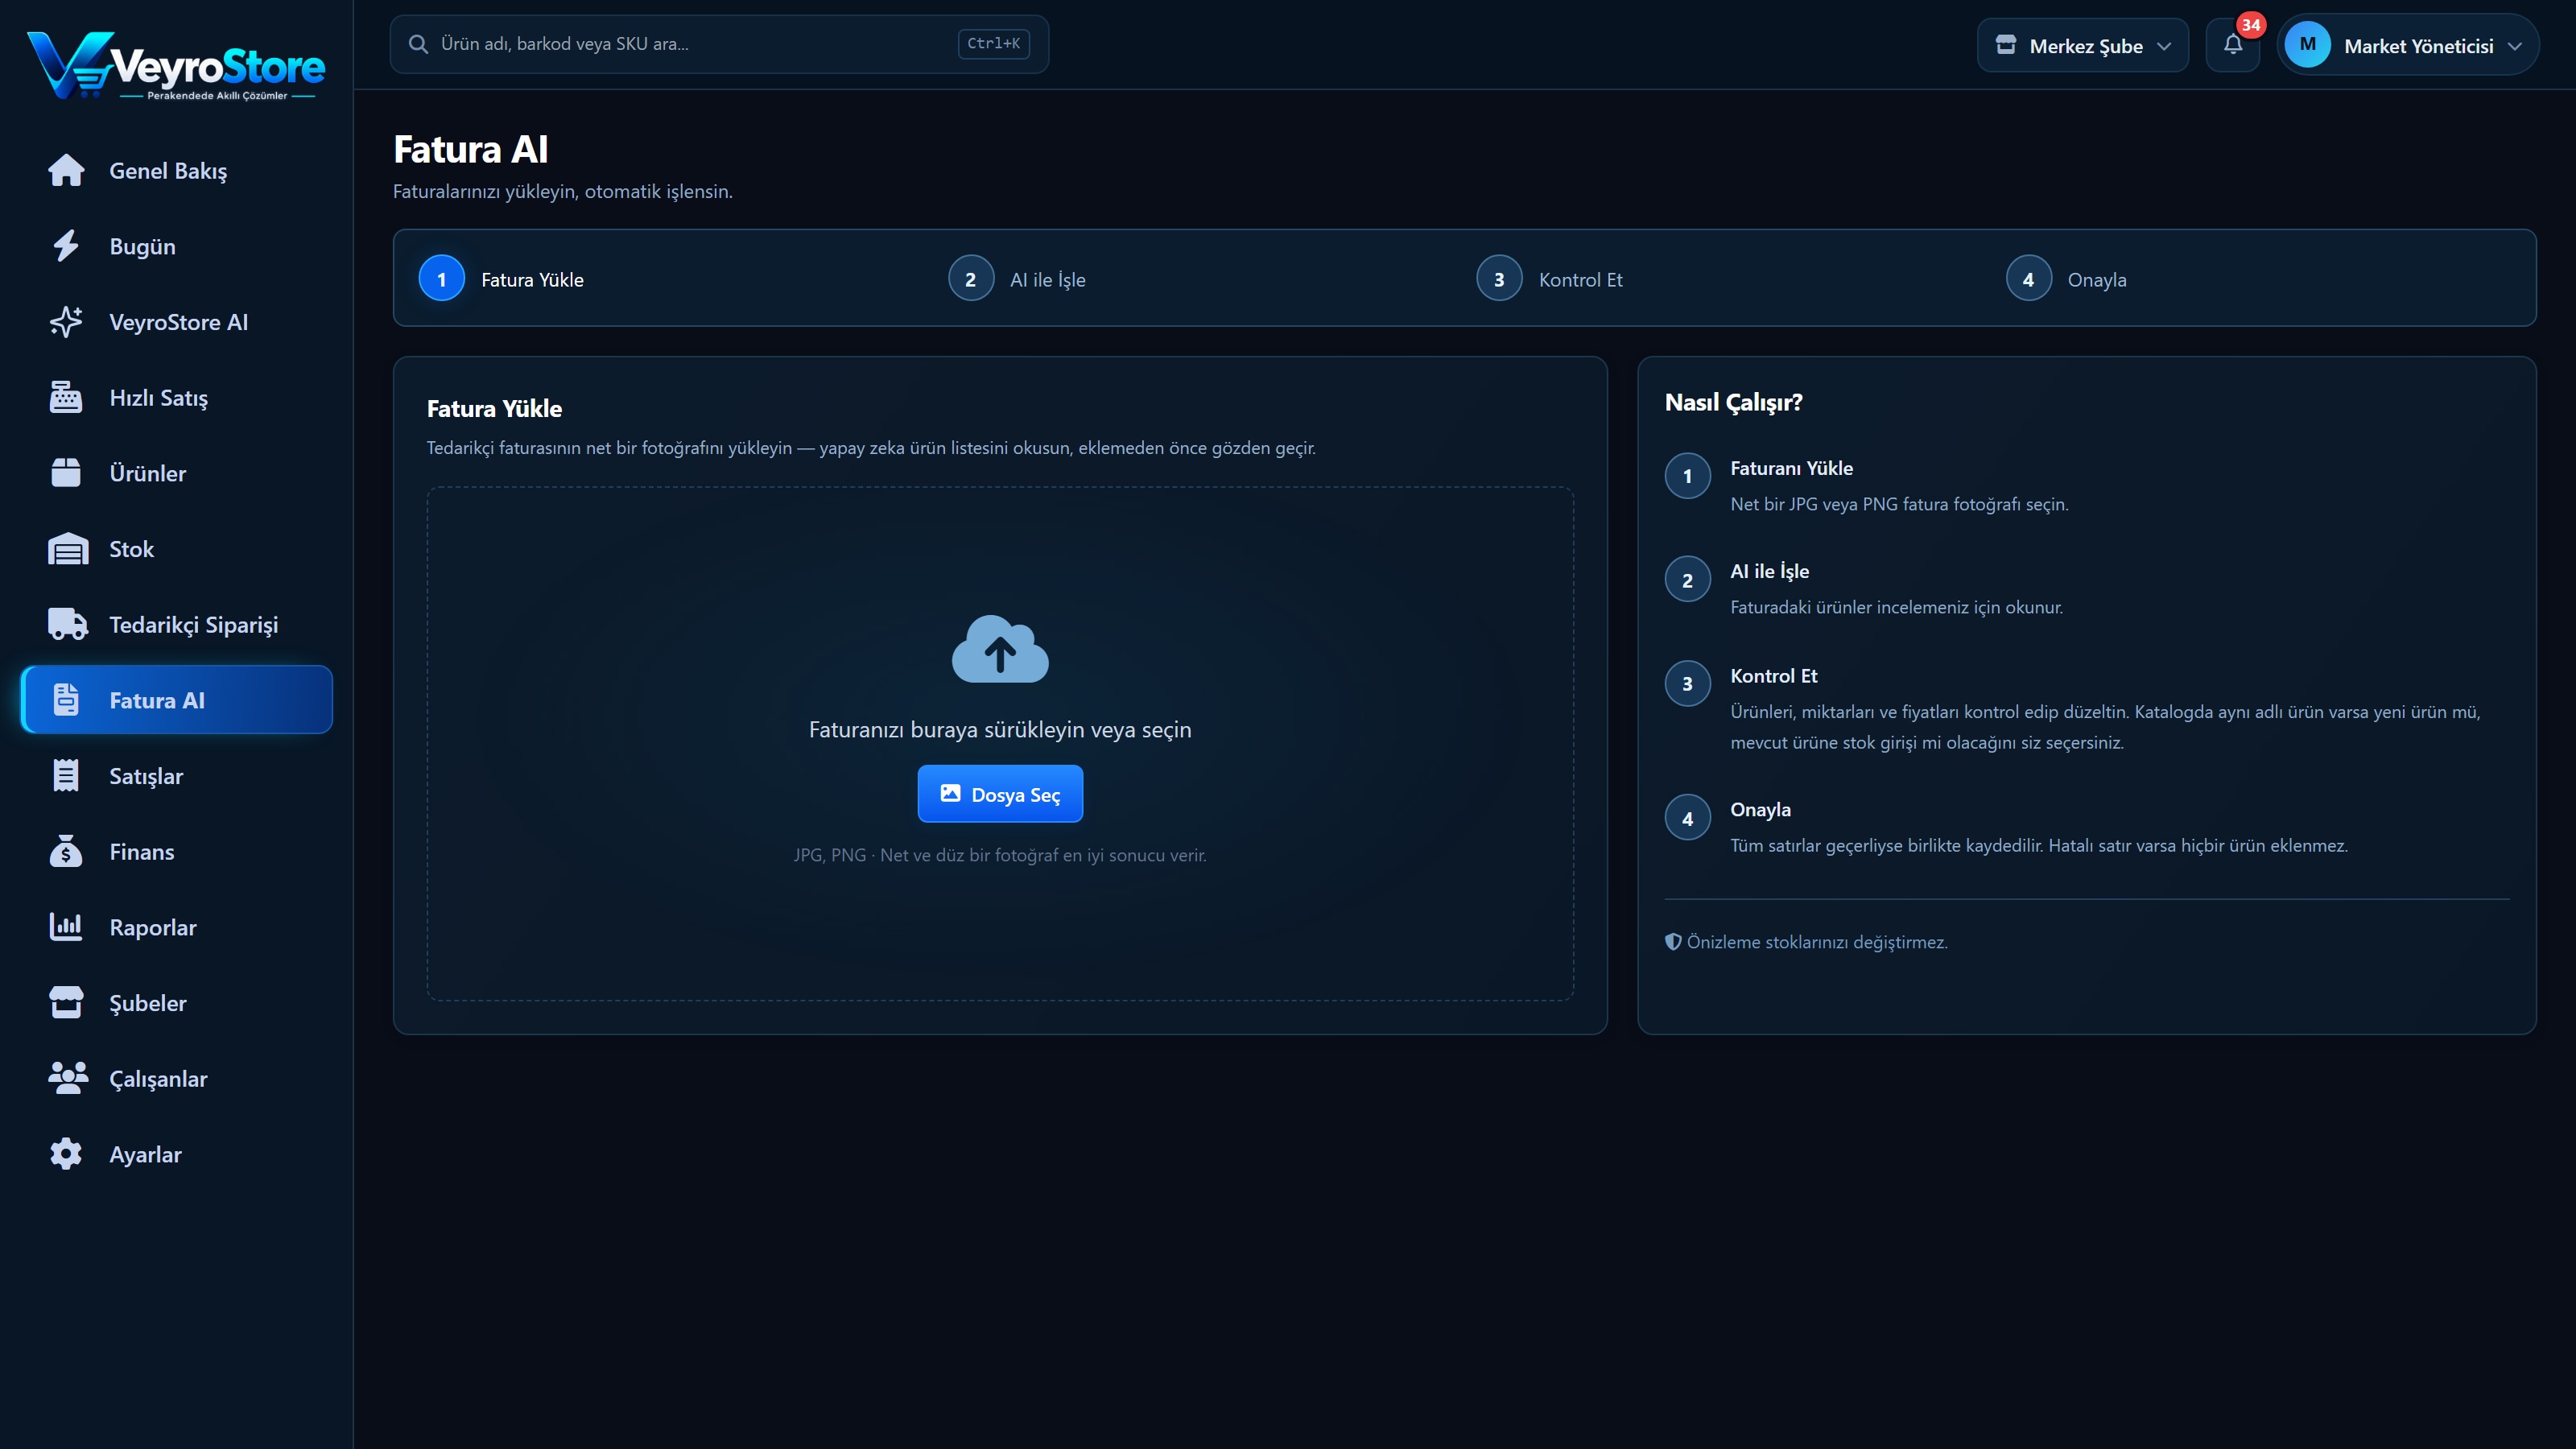Viewport: 2576px width, 1449px height.
Task: Click "Faturadaki ürünler incelemeniz için okunur." text
Action: click(1896, 607)
